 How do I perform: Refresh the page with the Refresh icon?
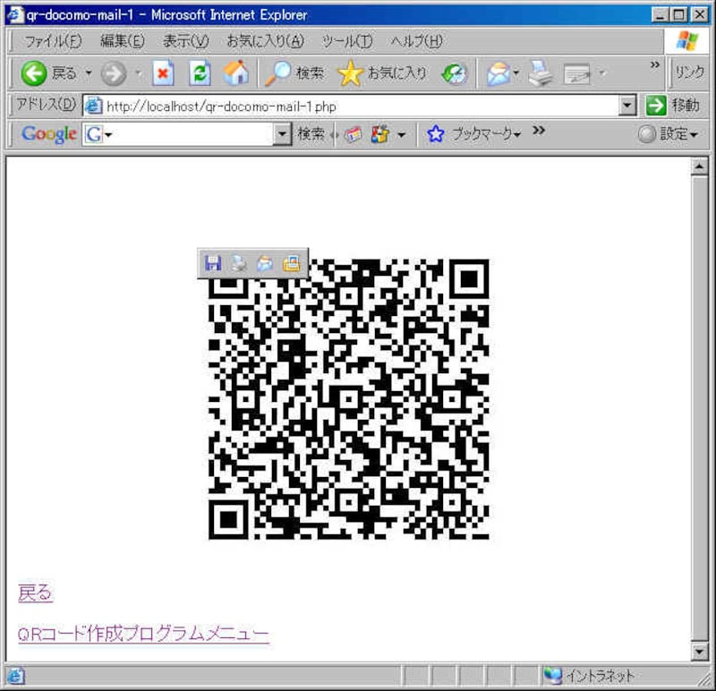coord(200,73)
